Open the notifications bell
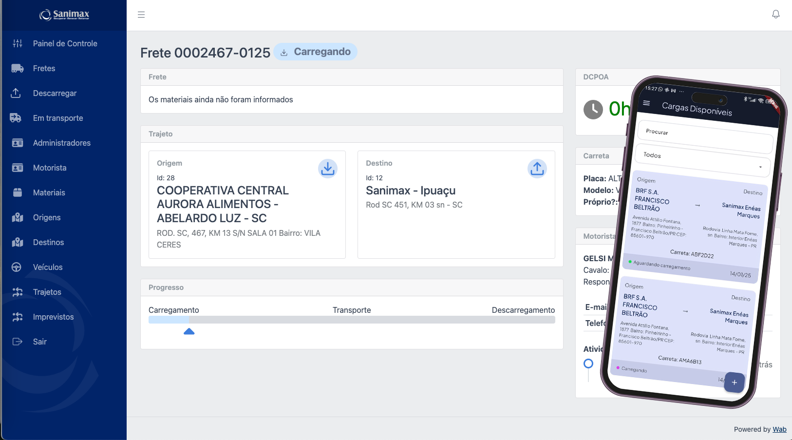The height and width of the screenshot is (440, 792). coord(776,14)
